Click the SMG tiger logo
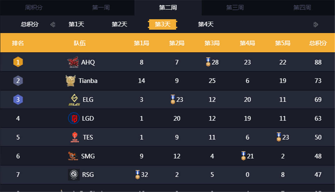This screenshot has width=335, height=192. click(73, 156)
